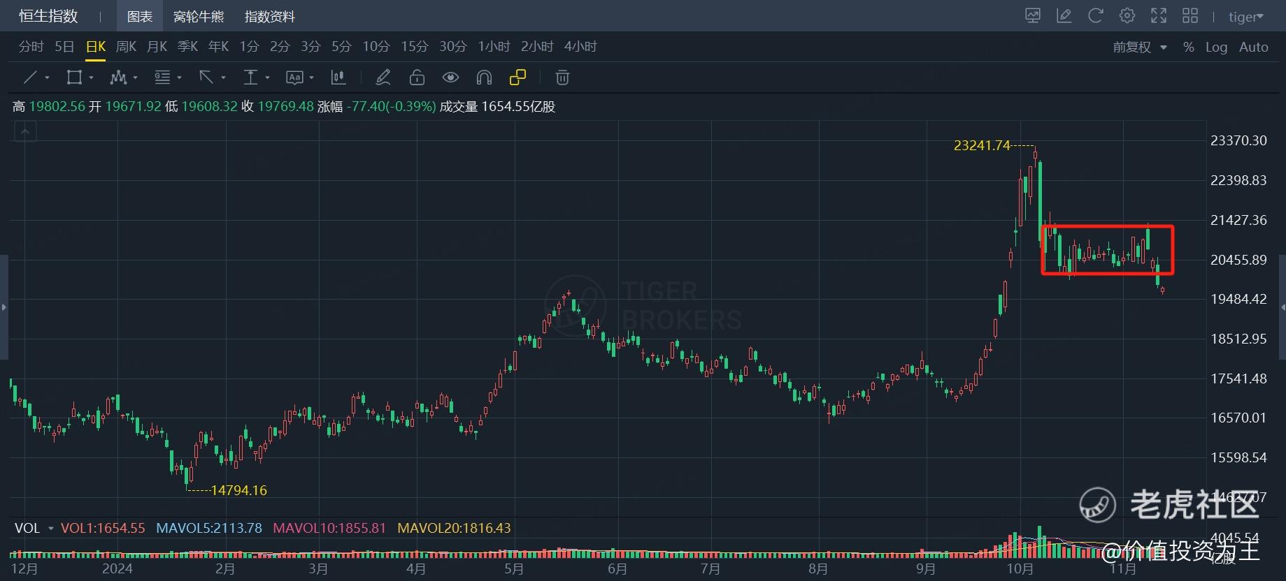Viewport: 1286px width, 581px height.
Task: Toggle Auto scale mode
Action: pos(1253,47)
